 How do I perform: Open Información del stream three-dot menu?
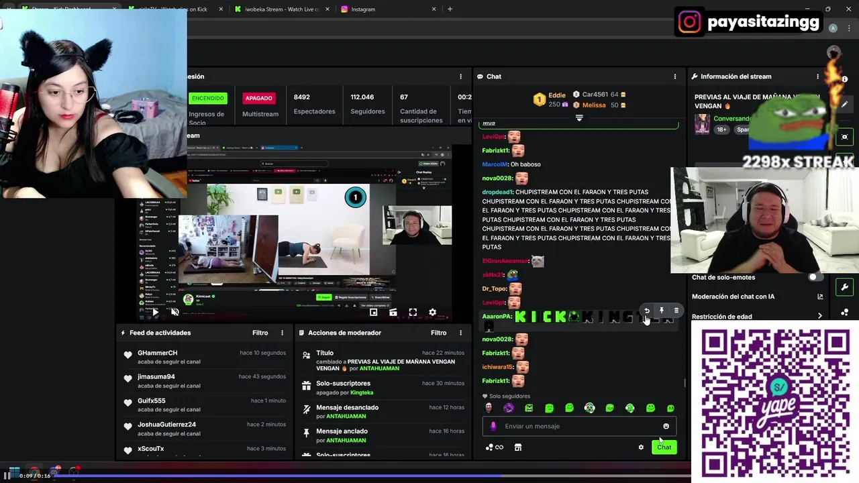pos(817,76)
